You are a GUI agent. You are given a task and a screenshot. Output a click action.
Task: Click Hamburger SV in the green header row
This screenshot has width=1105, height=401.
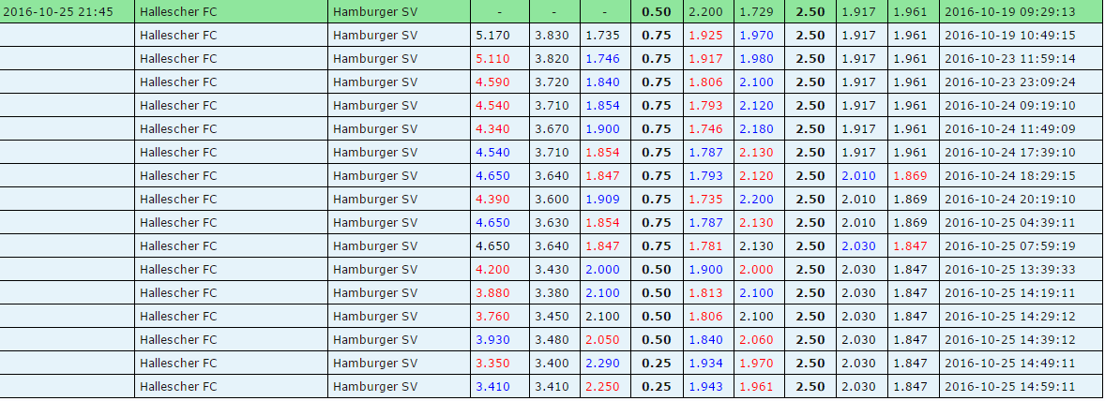click(x=375, y=12)
